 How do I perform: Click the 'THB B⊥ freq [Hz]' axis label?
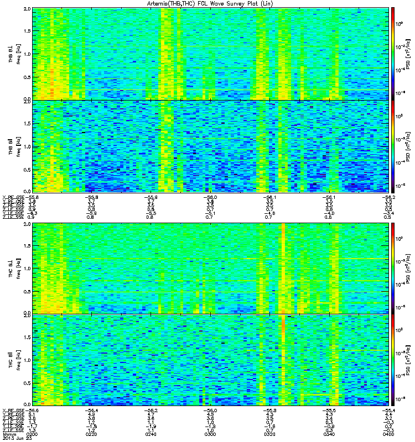click(14, 54)
